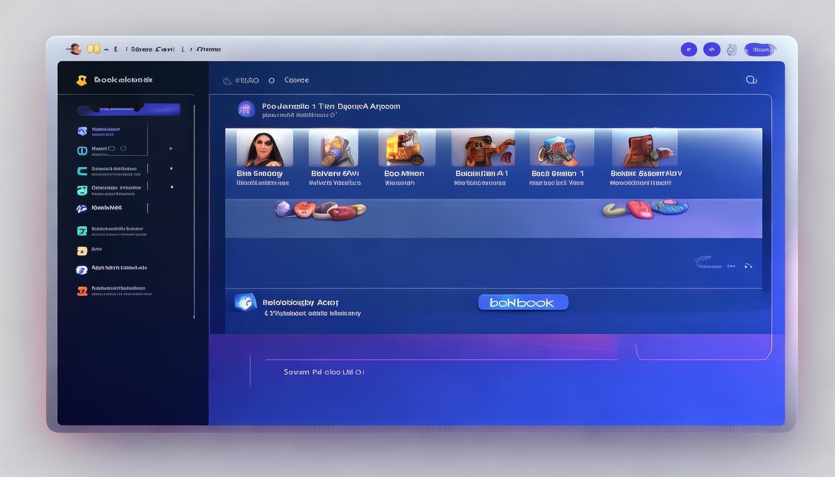Click the orange icon at the sidebar bottom

tap(81, 291)
